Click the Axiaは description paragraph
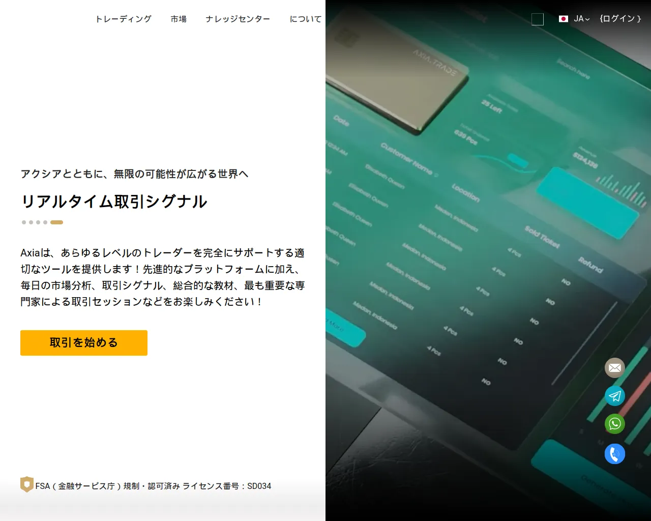 (x=163, y=277)
